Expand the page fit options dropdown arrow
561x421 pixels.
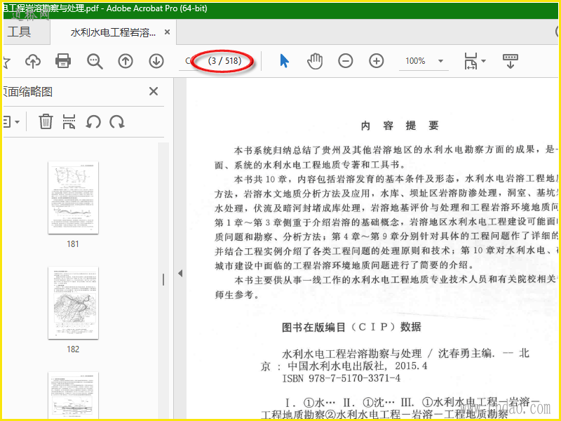(483, 61)
